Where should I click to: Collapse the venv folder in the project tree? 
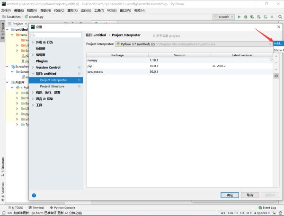12,35
